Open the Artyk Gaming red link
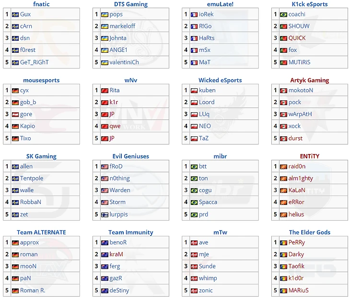The width and height of the screenshot is (350, 299). tap(310, 80)
